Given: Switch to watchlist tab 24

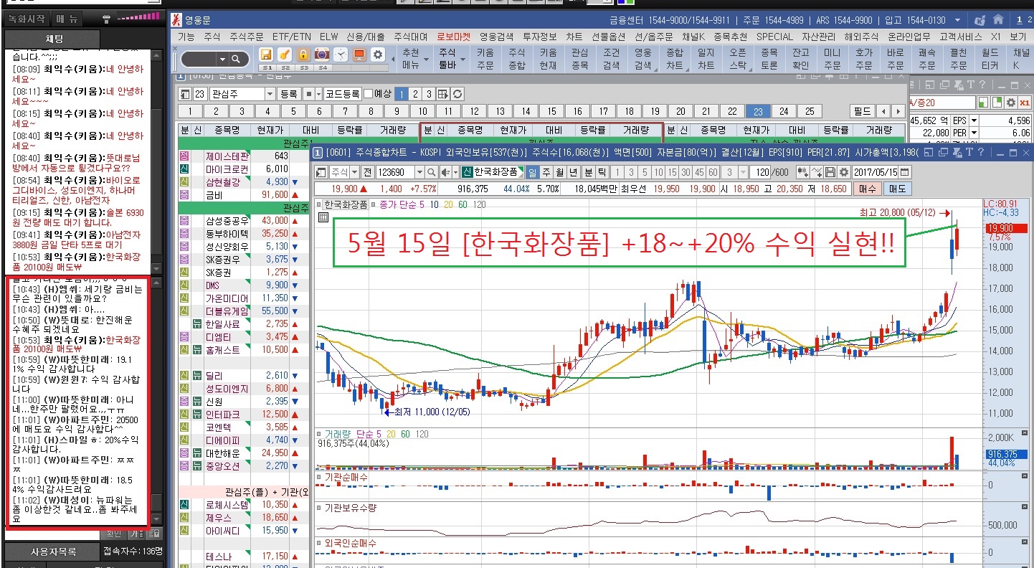Looking at the screenshot, I should coord(784,111).
